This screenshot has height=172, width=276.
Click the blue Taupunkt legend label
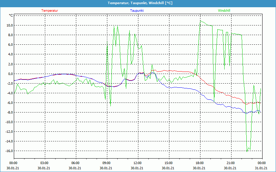point(137,11)
